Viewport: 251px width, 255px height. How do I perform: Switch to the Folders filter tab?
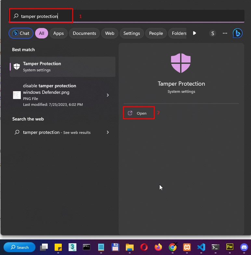click(x=177, y=33)
